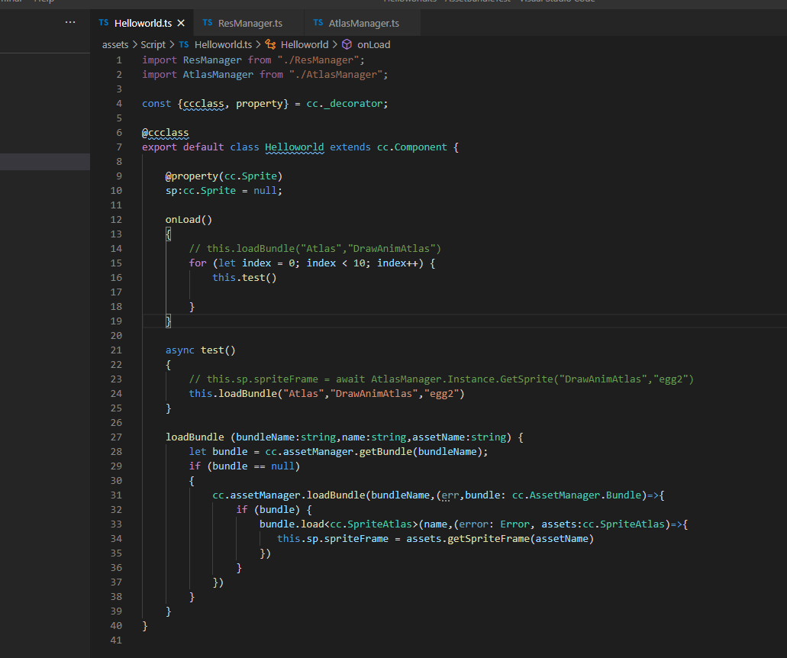Open the assets breadcrumb folder
This screenshot has height=658, width=787.
(x=115, y=45)
